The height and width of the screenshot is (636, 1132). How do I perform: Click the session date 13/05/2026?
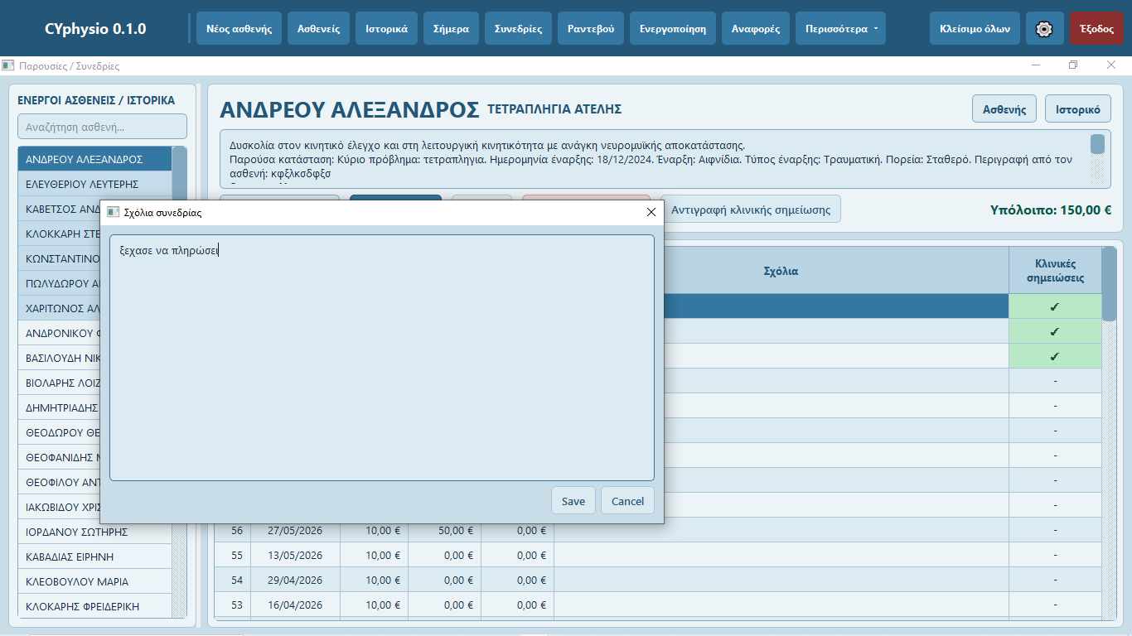pos(295,555)
